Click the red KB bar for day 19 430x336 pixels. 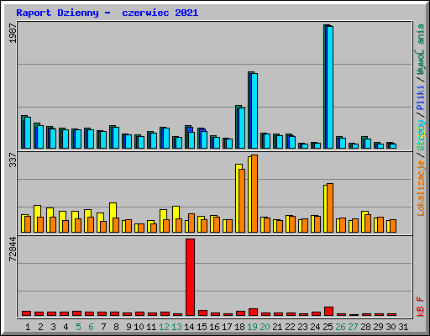[x=253, y=312]
